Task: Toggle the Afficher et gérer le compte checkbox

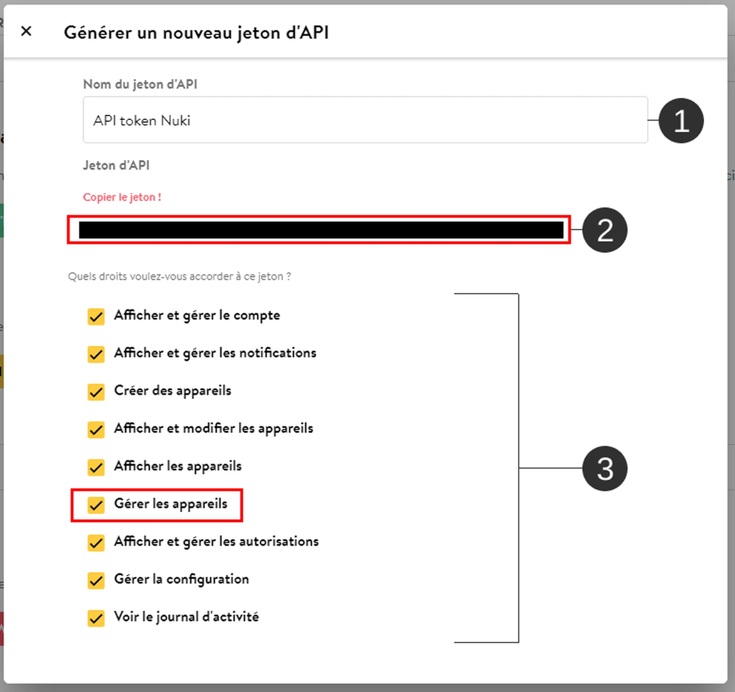Action: click(x=96, y=316)
